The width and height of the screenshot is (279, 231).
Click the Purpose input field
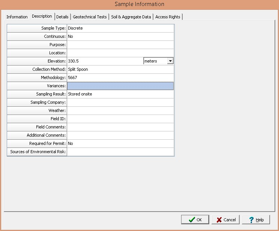coord(120,45)
